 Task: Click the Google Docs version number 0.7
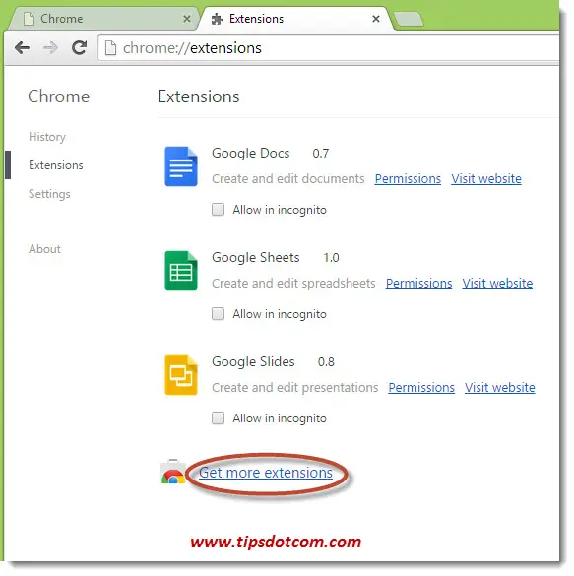click(320, 154)
